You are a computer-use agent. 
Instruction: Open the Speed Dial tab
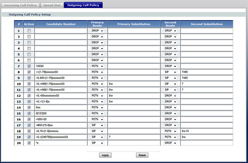pyautogui.click(x=52, y=5)
